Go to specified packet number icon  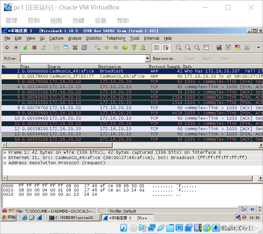tap(125, 48)
